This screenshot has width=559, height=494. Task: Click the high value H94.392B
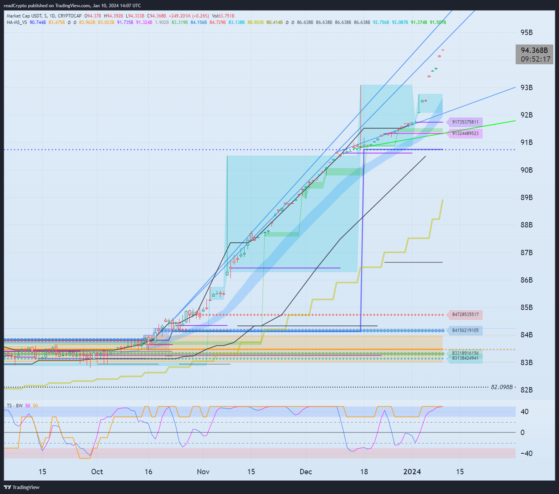[113, 16]
